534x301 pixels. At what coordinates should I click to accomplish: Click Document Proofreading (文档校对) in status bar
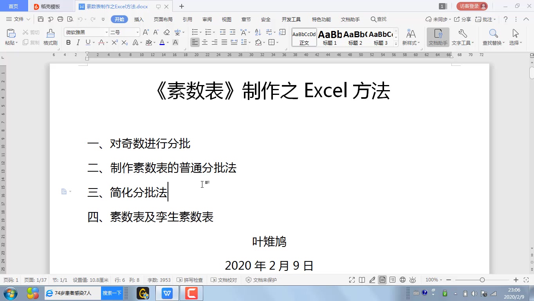pos(224,280)
